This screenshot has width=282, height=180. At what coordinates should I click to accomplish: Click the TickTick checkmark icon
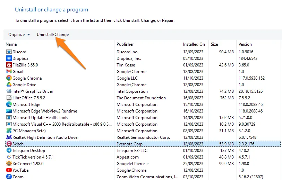click(9, 157)
